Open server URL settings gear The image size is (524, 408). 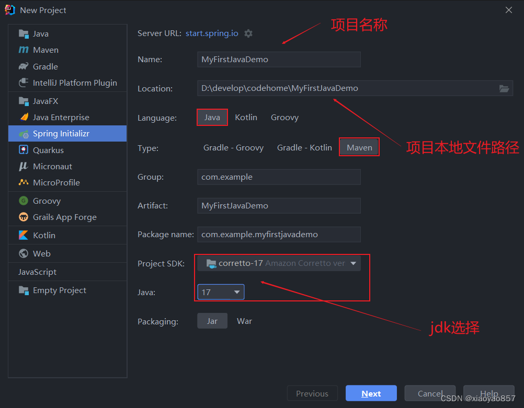click(248, 33)
